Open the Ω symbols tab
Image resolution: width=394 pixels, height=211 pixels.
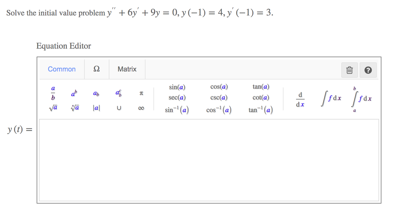[96, 69]
